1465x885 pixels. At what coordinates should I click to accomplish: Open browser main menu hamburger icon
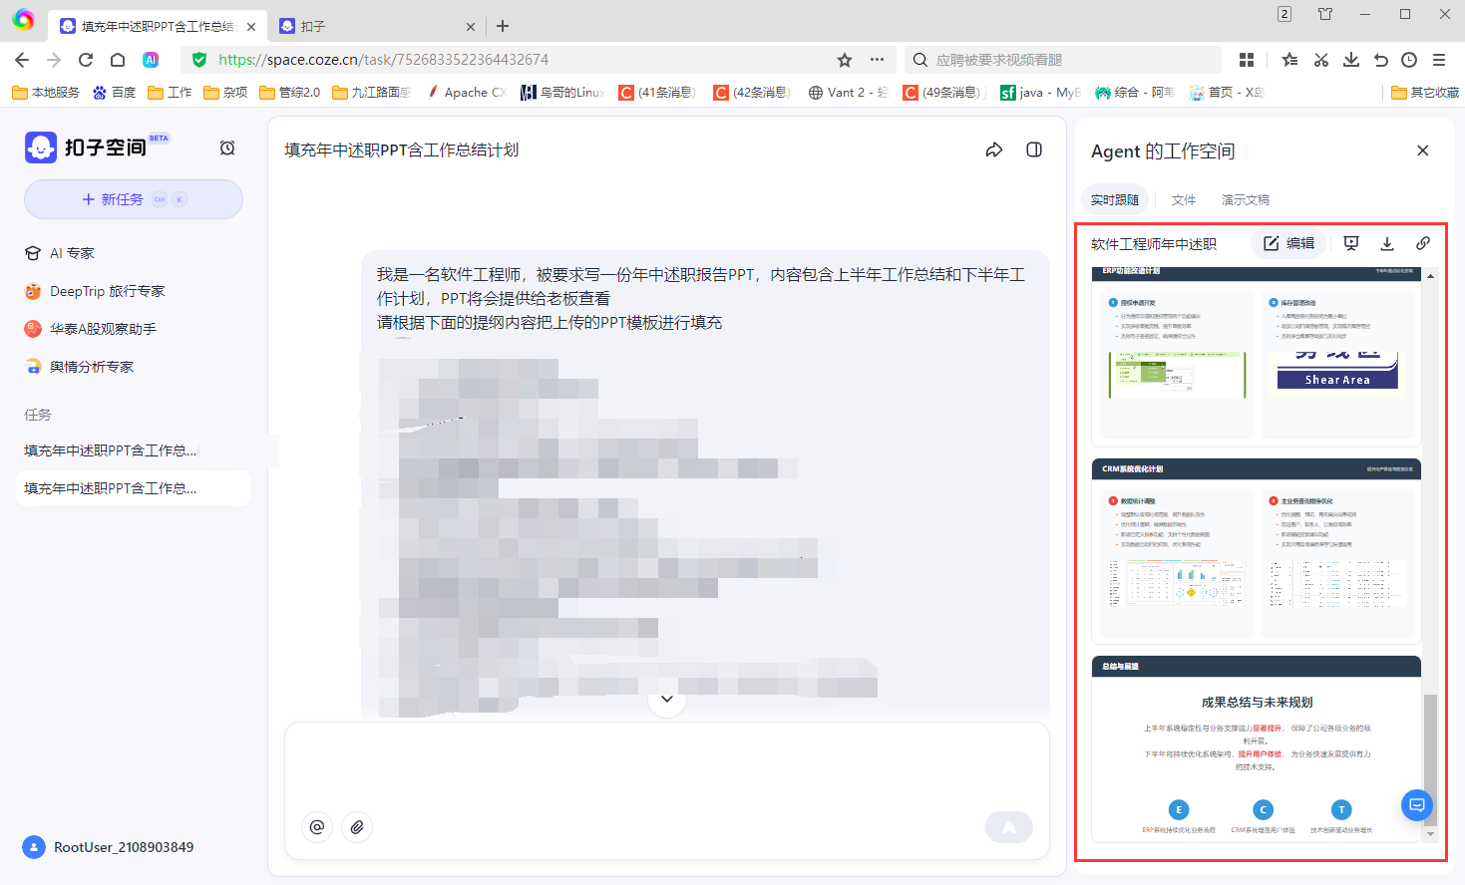pyautogui.click(x=1439, y=60)
